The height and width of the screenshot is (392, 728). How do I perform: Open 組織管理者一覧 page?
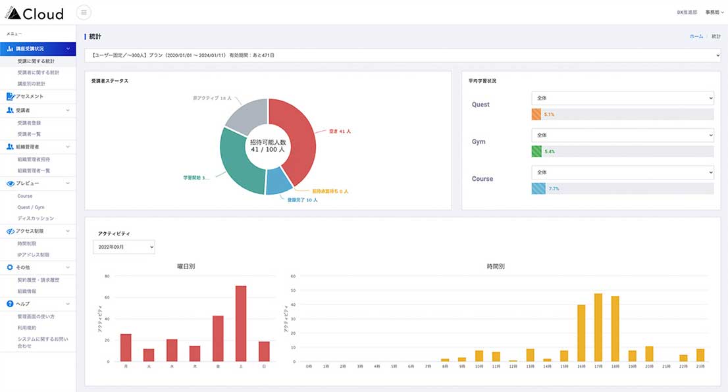[x=34, y=171]
